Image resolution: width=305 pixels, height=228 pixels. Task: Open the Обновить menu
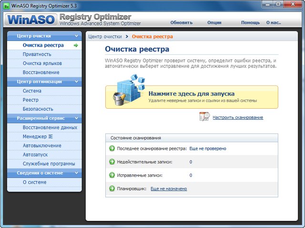coord(181,22)
